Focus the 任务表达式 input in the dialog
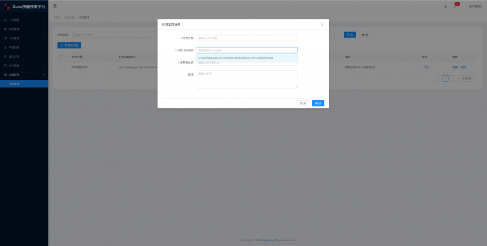The image size is (487, 246). click(x=246, y=62)
